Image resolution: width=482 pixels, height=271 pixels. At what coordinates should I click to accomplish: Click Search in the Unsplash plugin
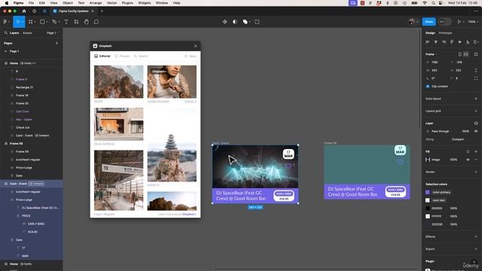141,56
